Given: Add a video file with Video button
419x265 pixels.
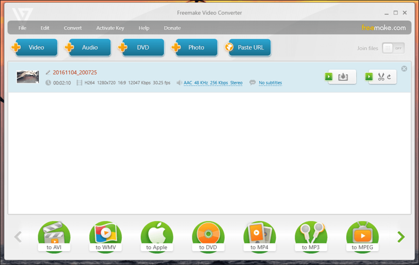Looking at the screenshot, I should point(36,48).
